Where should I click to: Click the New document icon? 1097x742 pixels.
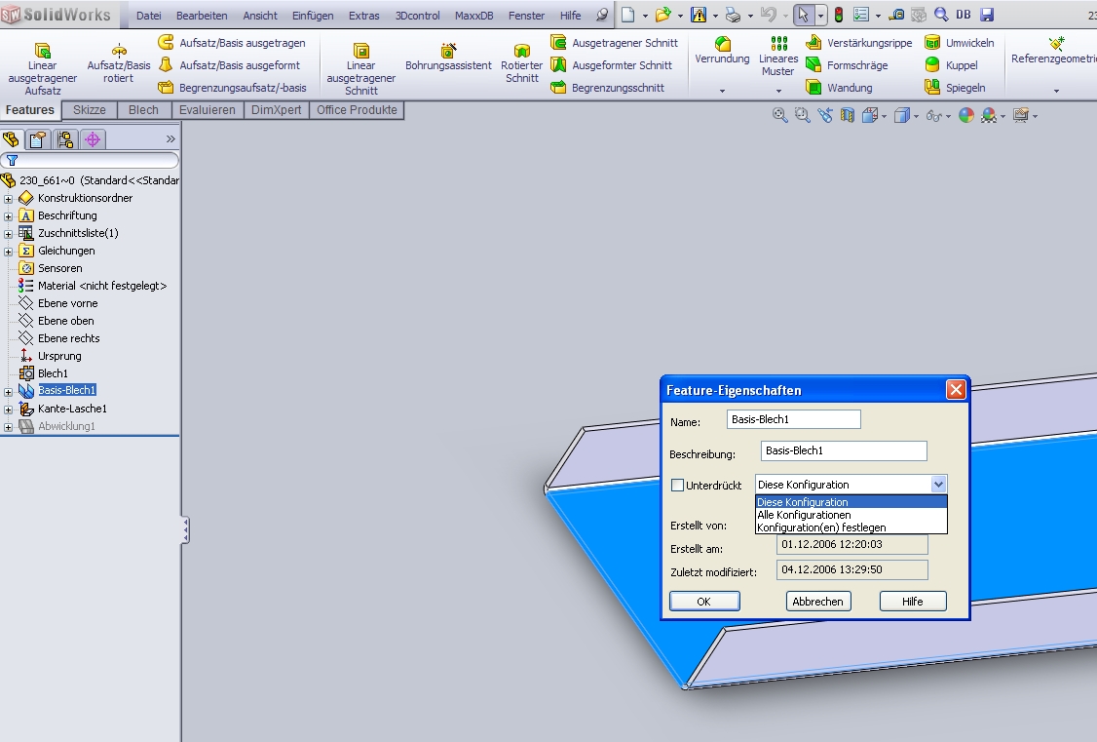(627, 15)
